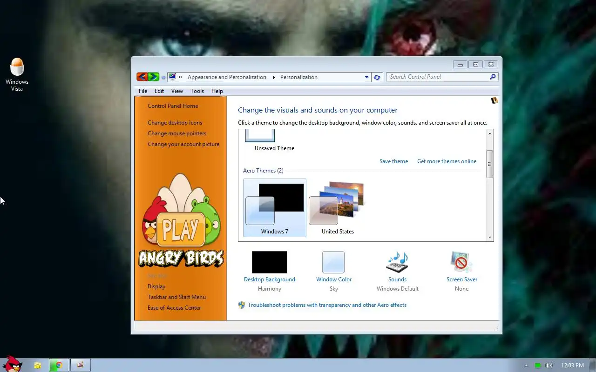Click the Save theme link

click(393, 161)
